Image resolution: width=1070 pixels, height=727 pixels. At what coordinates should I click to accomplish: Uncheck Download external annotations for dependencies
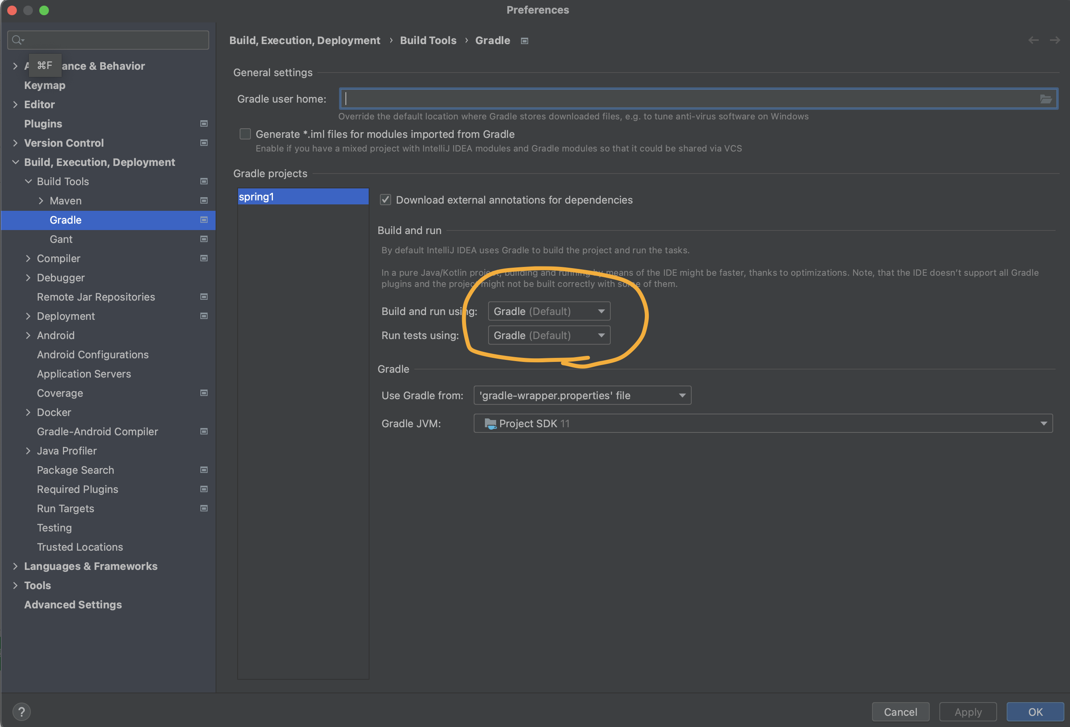[x=386, y=200]
